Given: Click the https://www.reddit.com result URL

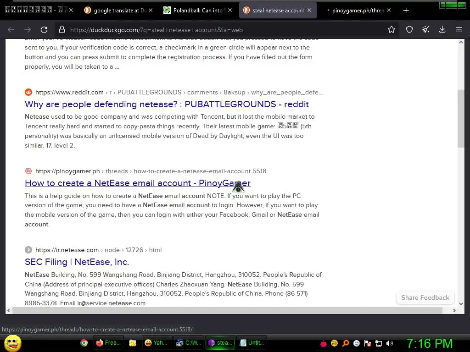Looking at the screenshot, I should (69, 92).
